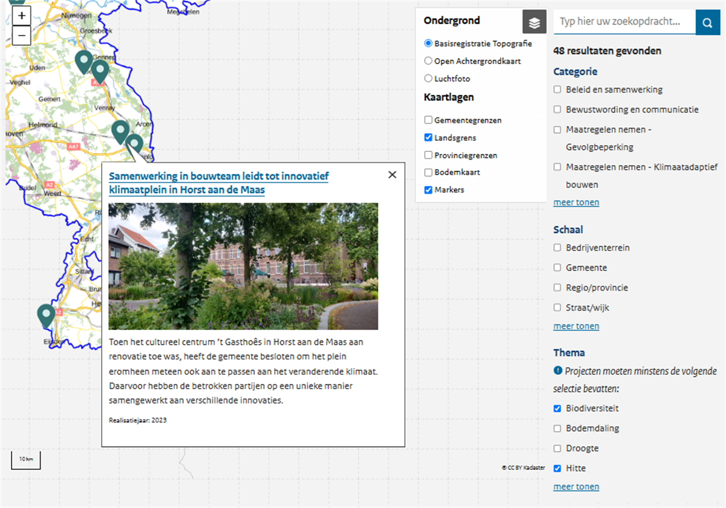726x508 pixels.
Task: Disable the Landsgrens map layer
Action: point(428,138)
